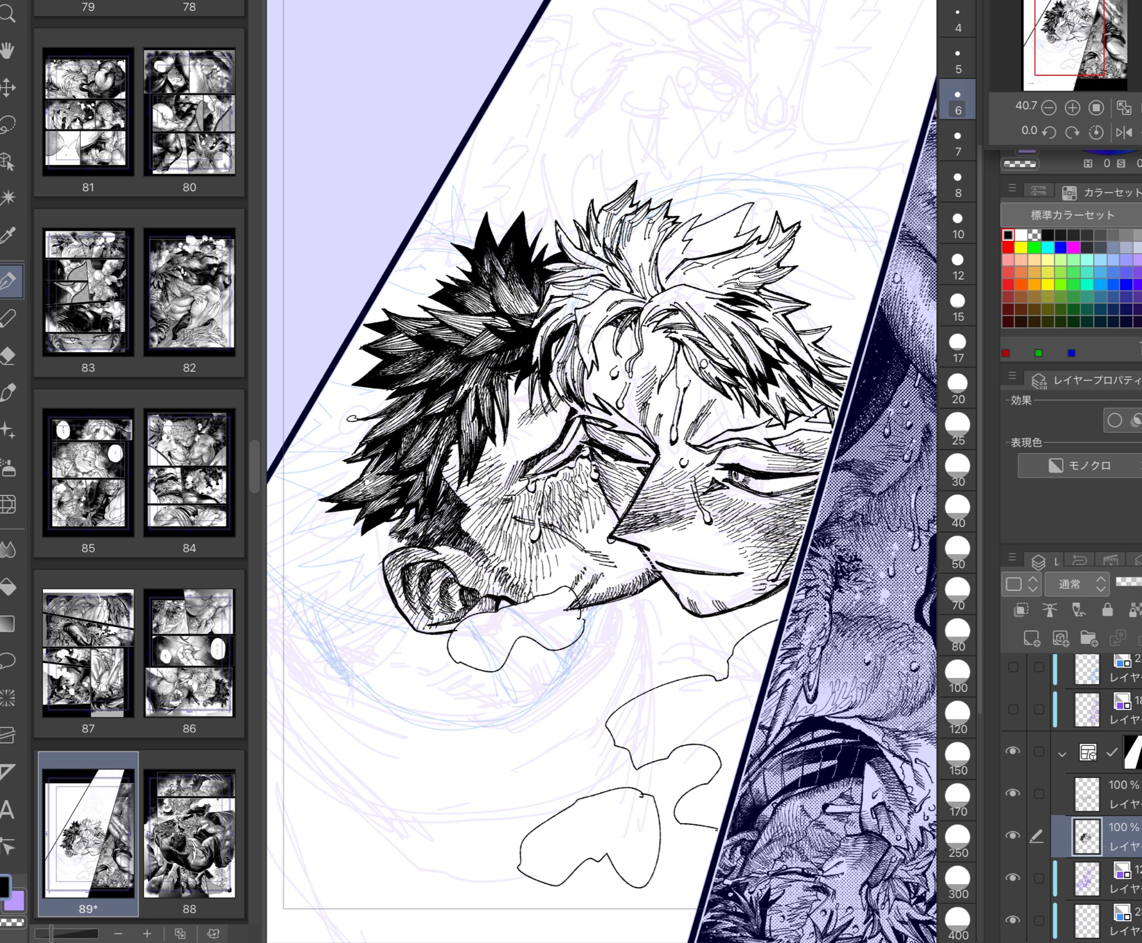This screenshot has height=943, width=1142.
Task: Click the flip horizontal navigator icon
Action: [1123, 132]
